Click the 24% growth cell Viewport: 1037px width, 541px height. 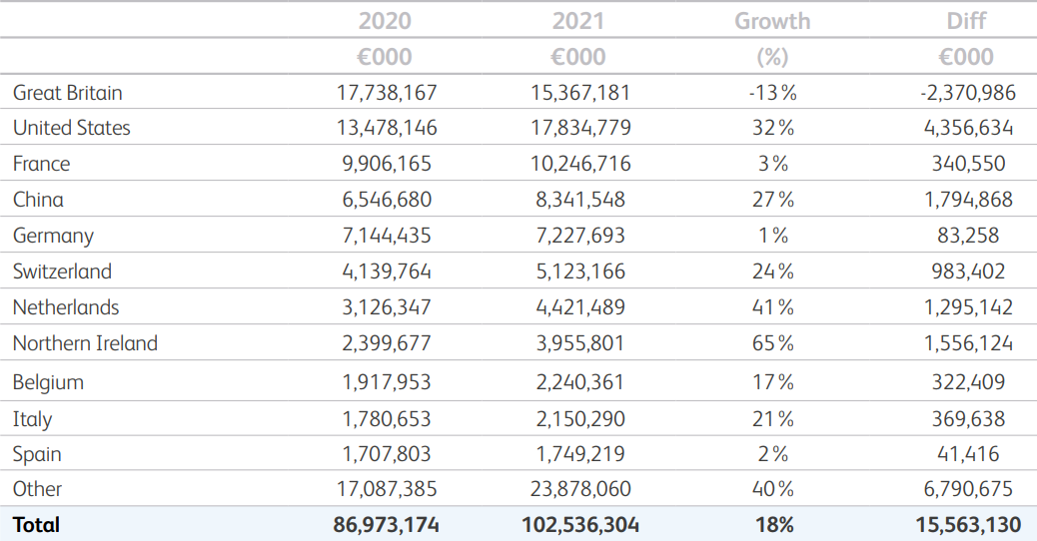pos(773,271)
